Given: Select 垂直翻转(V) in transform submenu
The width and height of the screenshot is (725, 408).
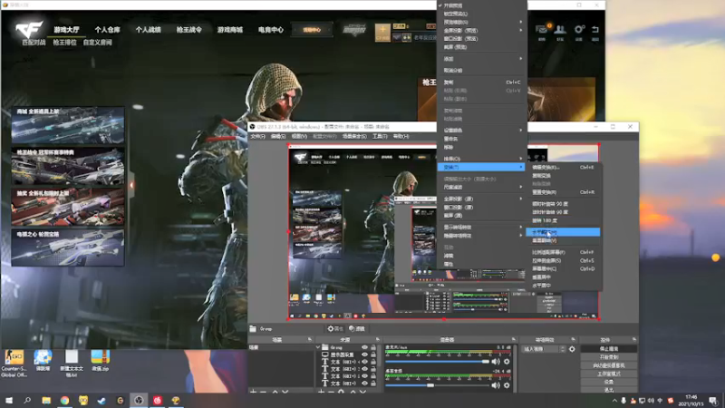Looking at the screenshot, I should click(x=563, y=240).
